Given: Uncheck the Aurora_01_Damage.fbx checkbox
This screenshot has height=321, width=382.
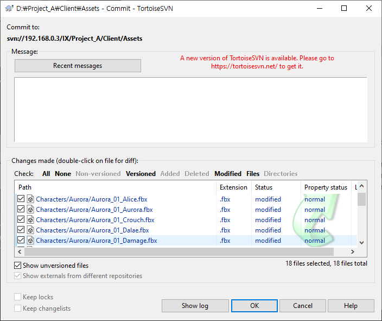Looking at the screenshot, I should [x=21, y=241].
